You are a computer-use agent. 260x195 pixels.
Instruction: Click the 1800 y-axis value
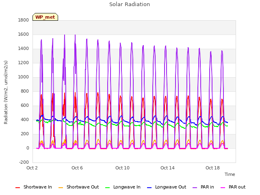(x=24, y=20)
